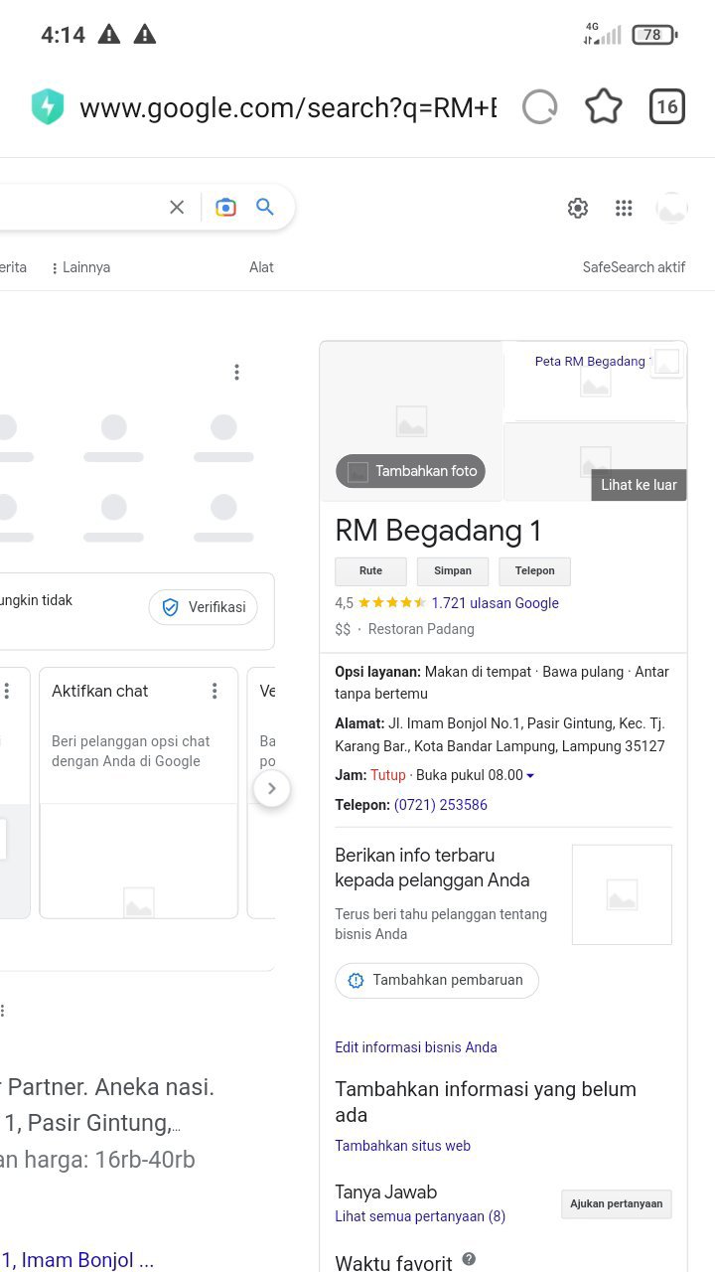
Task: Click Tambahkan foto on the photo
Action: (411, 471)
